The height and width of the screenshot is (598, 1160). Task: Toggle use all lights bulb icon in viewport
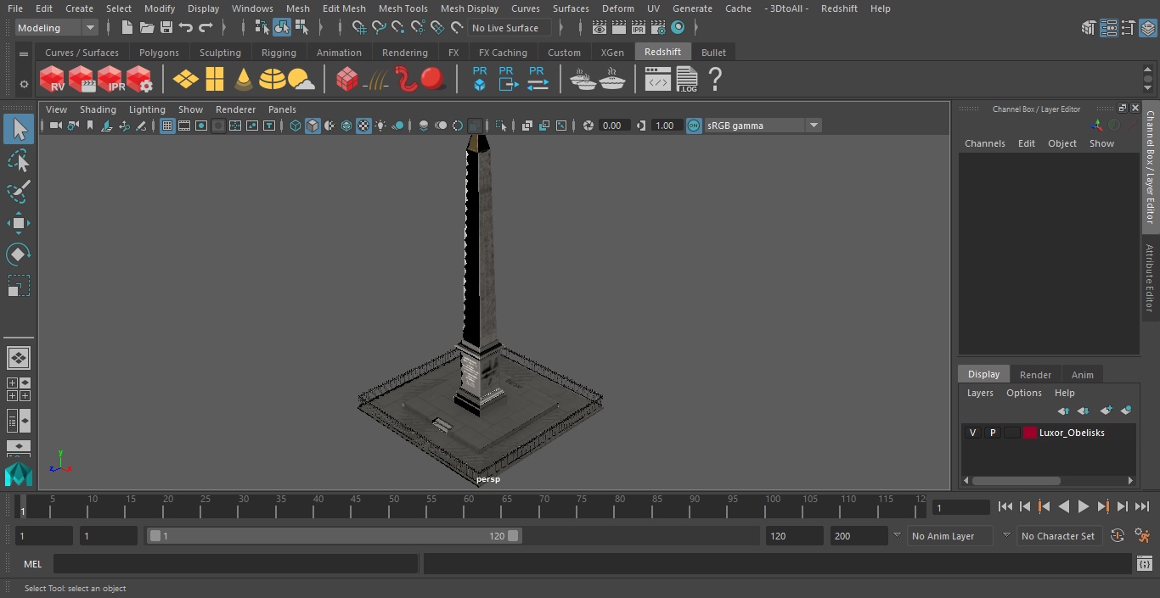[380, 126]
